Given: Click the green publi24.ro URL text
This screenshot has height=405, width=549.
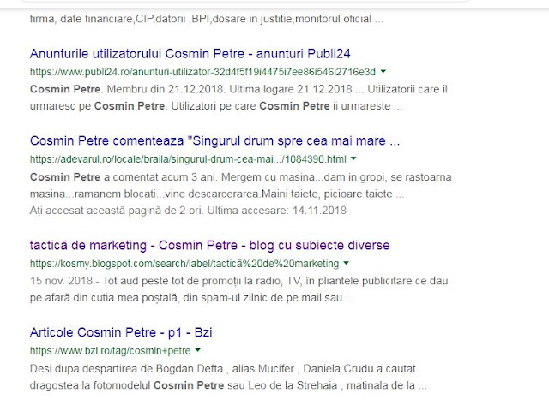Looking at the screenshot, I should click(x=202, y=72).
